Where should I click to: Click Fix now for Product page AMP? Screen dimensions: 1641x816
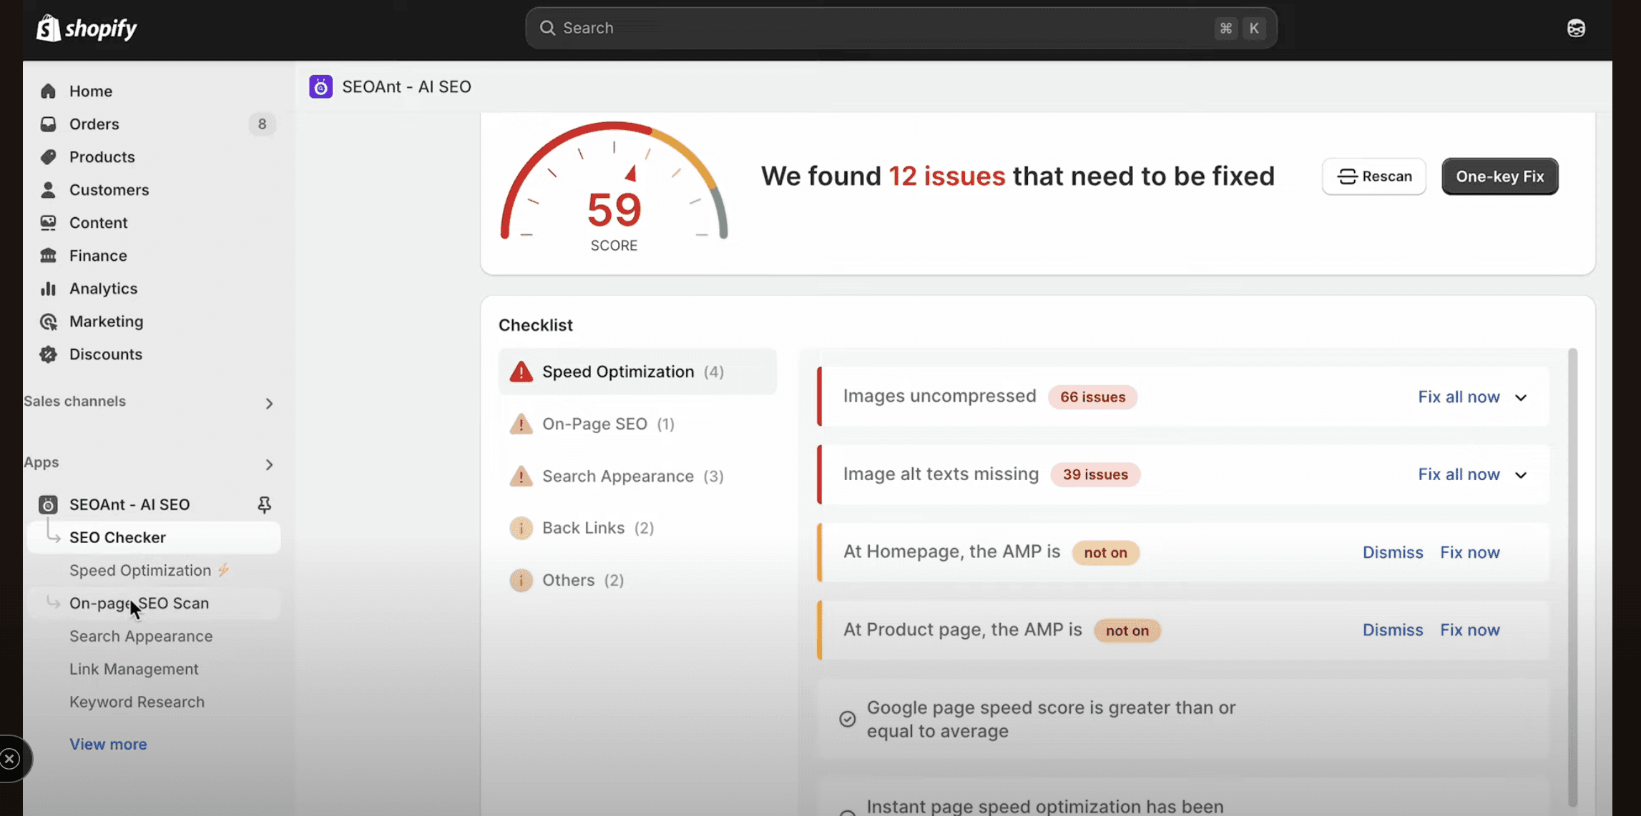coord(1469,630)
